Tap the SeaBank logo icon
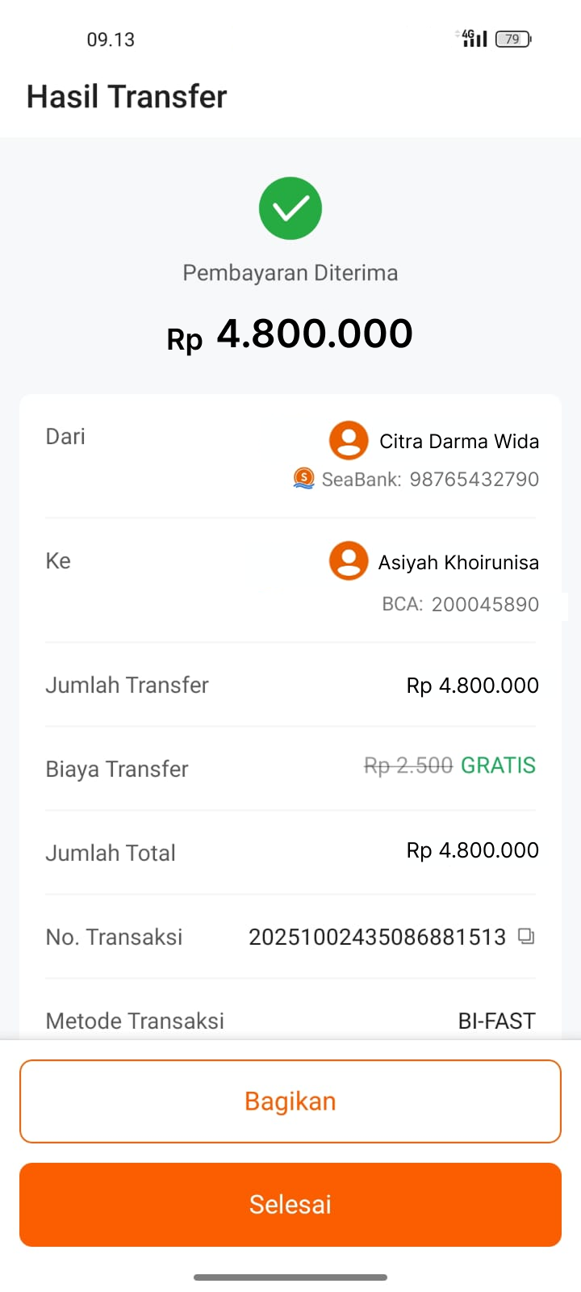The image size is (581, 1292). 303,478
